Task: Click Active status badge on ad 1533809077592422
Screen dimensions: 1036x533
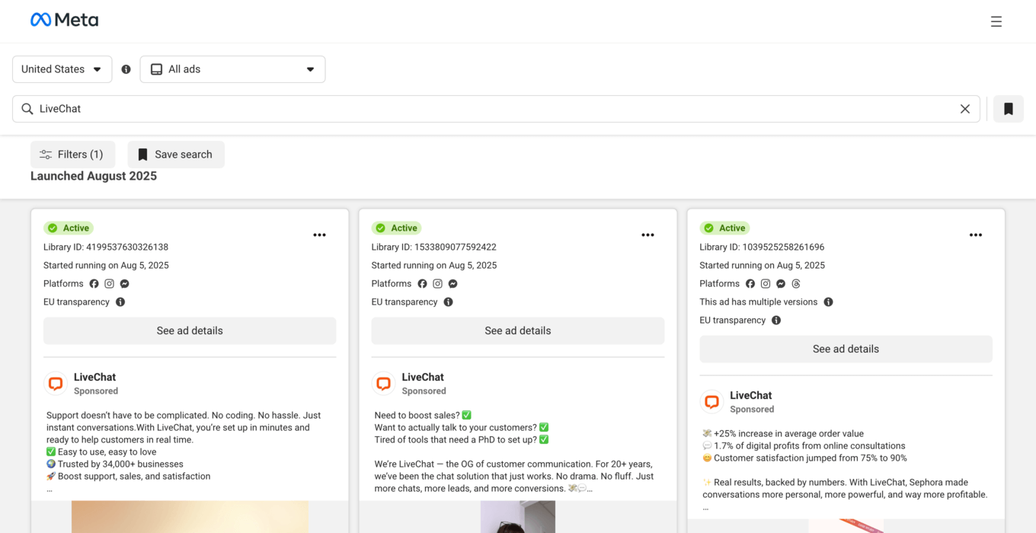Action: 397,228
